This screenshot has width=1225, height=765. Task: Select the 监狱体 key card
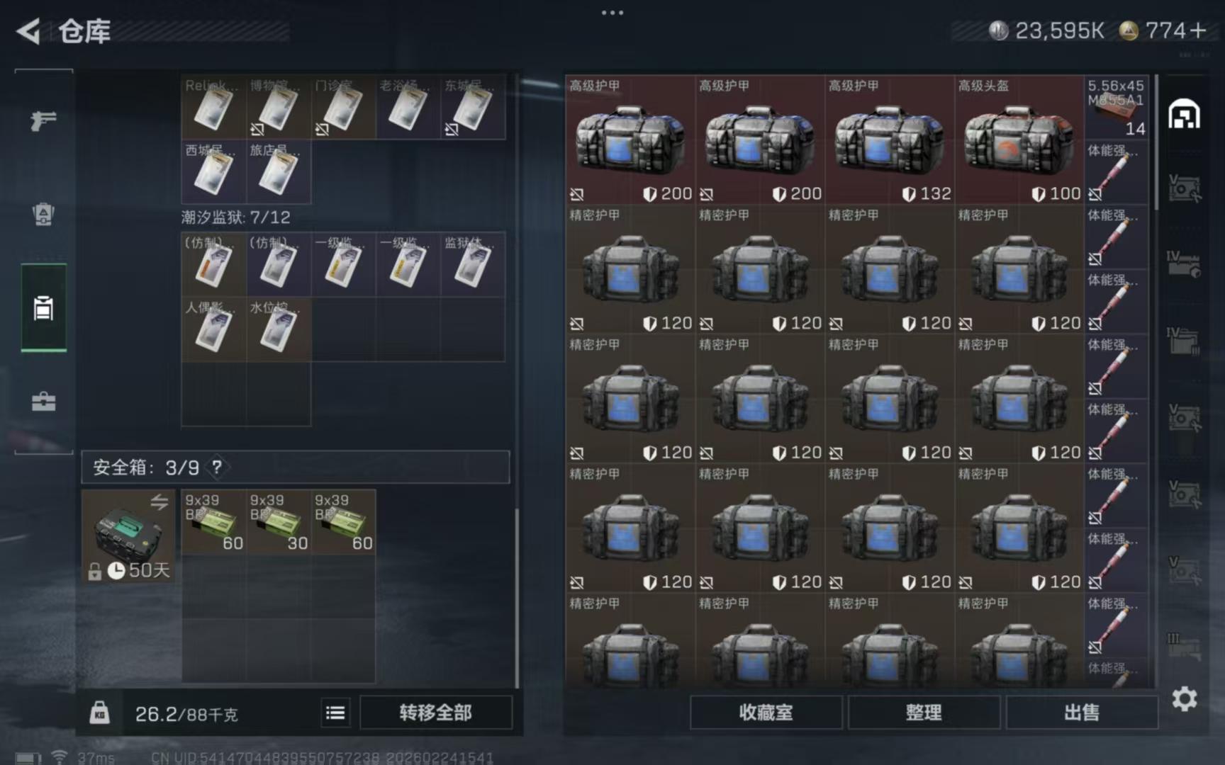click(473, 264)
